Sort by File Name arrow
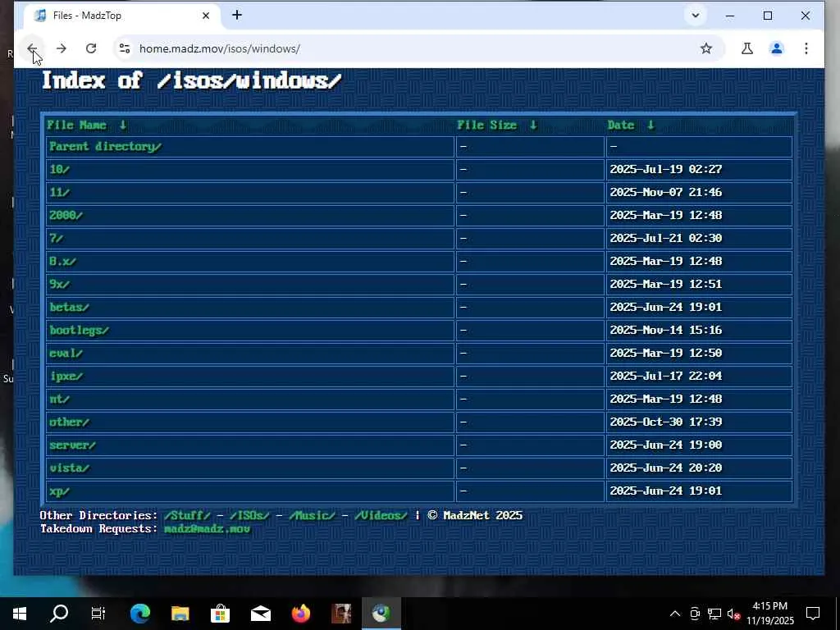The height and width of the screenshot is (630, 840). [x=123, y=126]
